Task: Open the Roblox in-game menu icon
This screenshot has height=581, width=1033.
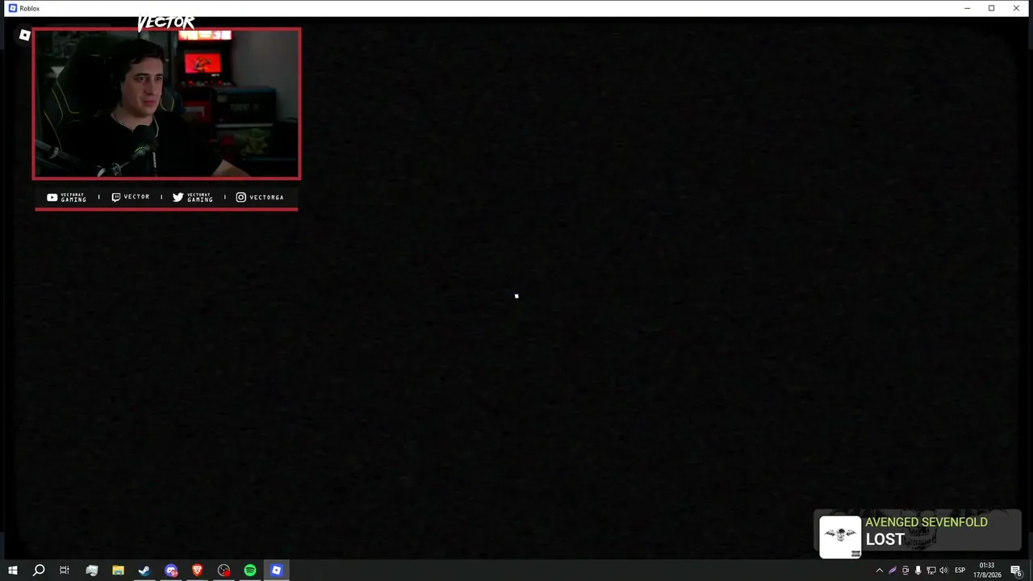Action: pos(25,35)
